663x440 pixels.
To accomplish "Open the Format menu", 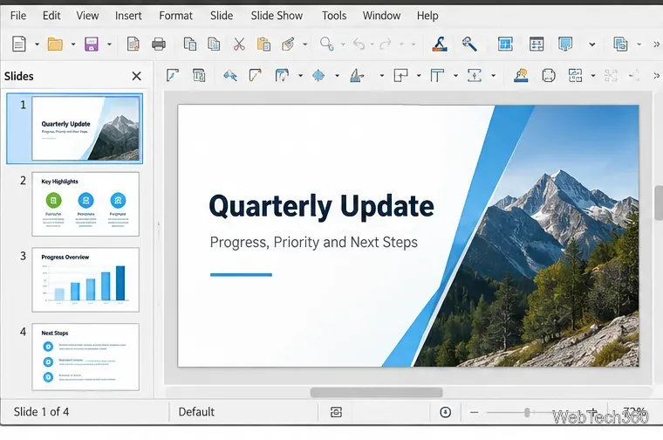I will pos(176,16).
